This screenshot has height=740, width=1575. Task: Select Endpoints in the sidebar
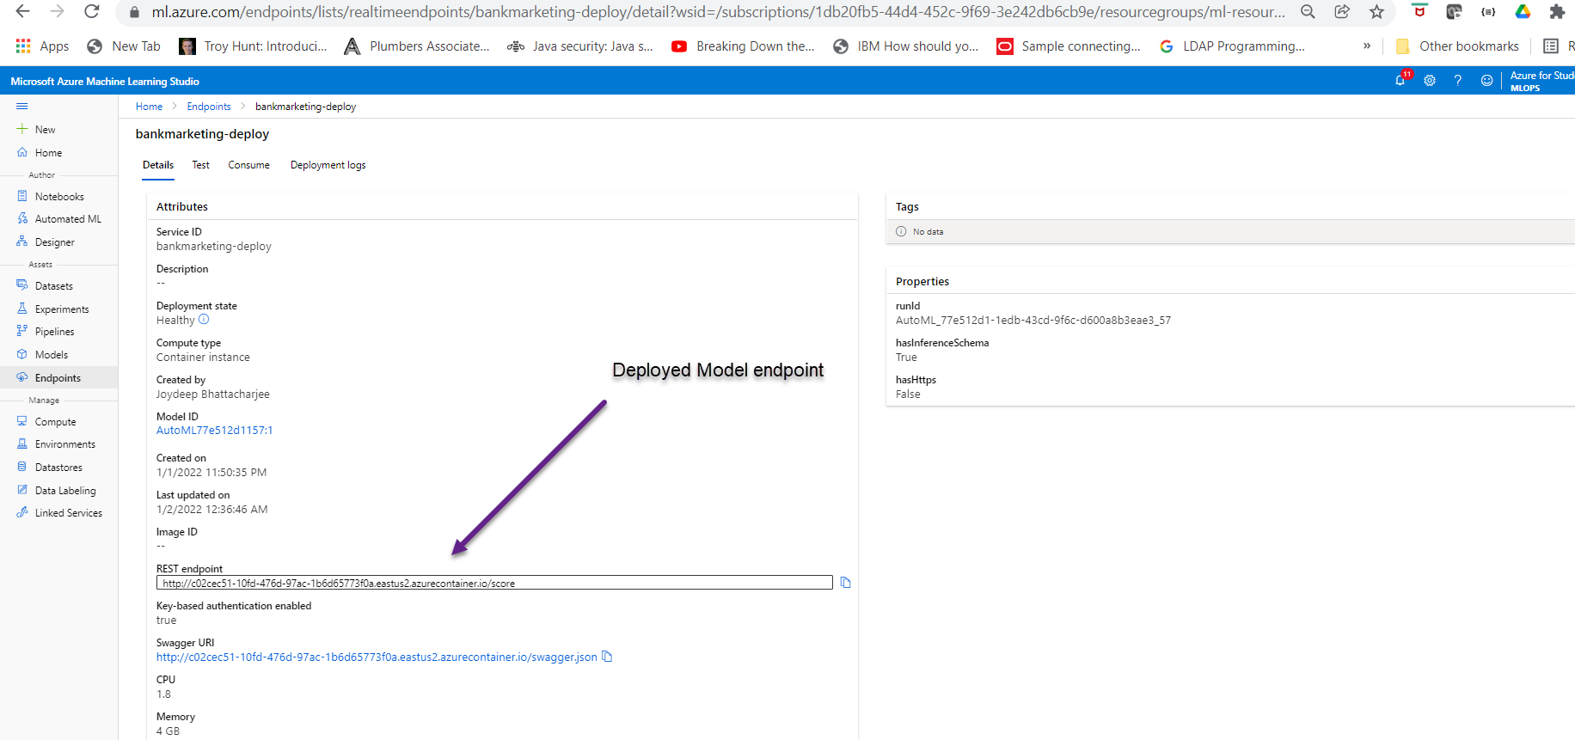(58, 377)
